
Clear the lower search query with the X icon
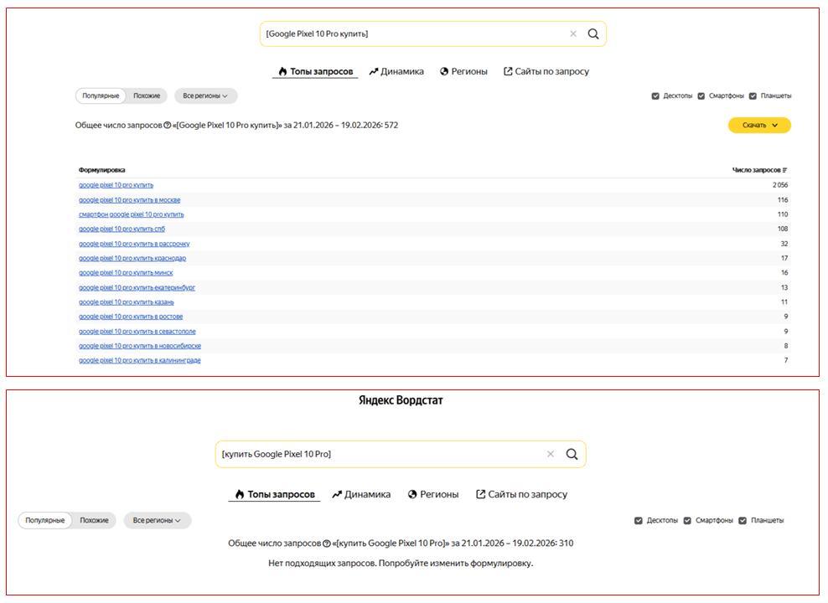click(551, 454)
